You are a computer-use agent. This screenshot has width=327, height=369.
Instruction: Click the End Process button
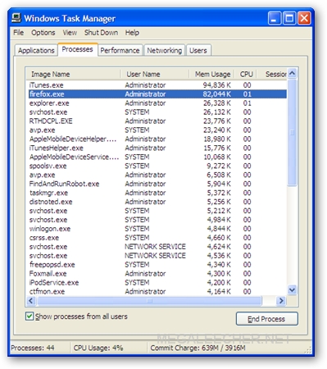tap(266, 319)
